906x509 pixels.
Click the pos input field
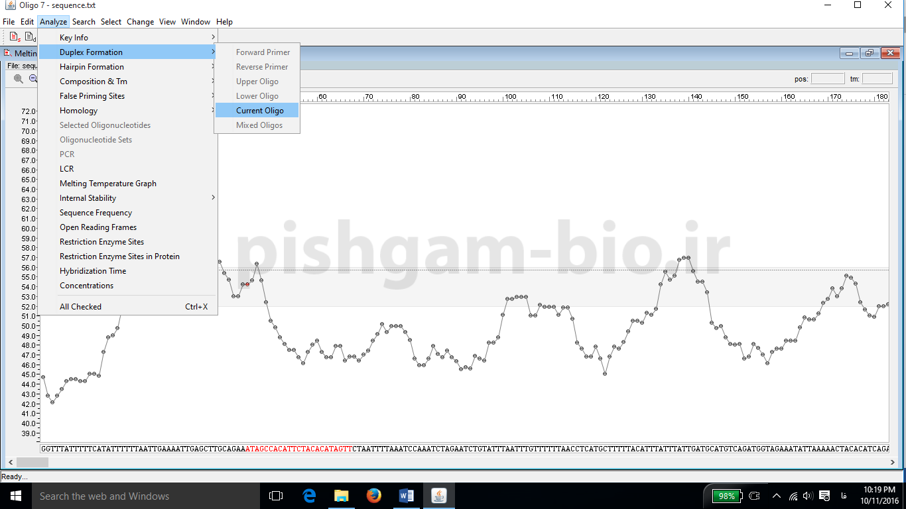click(x=827, y=79)
